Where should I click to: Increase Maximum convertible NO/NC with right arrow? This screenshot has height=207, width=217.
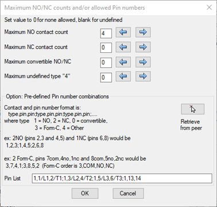143,62
